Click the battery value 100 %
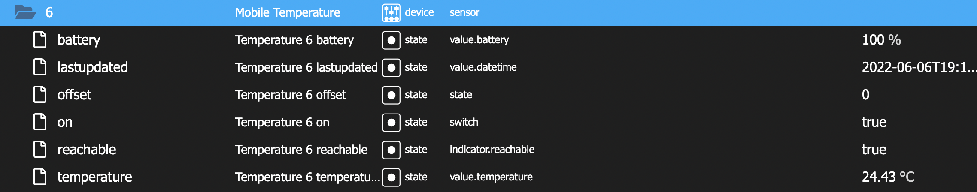977x192 pixels. click(x=881, y=40)
